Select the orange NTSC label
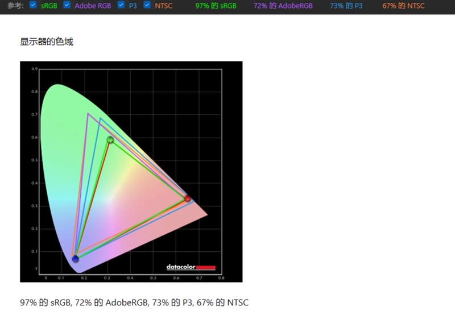Screen dimensions: 455x315 [163, 6]
